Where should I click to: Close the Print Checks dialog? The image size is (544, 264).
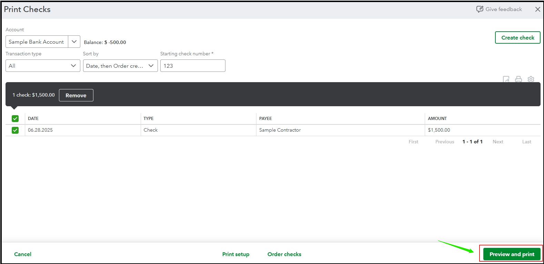[537, 9]
